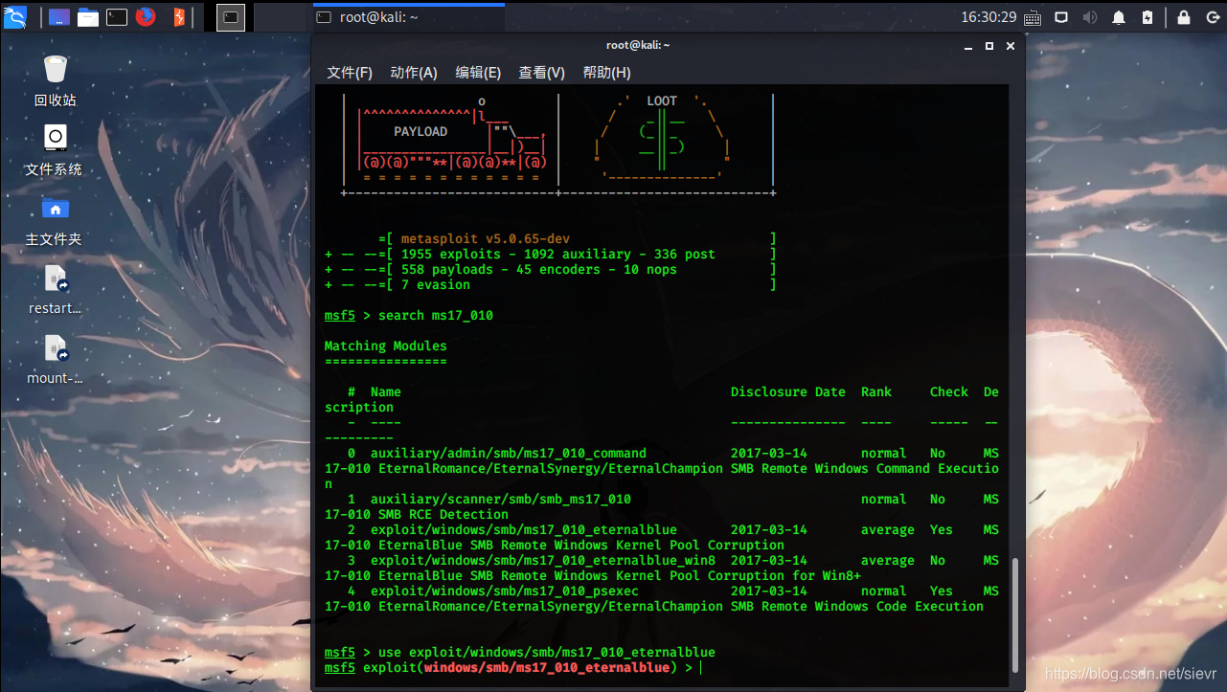
Task: Click the log out arrow icon
Action: [x=1212, y=17]
